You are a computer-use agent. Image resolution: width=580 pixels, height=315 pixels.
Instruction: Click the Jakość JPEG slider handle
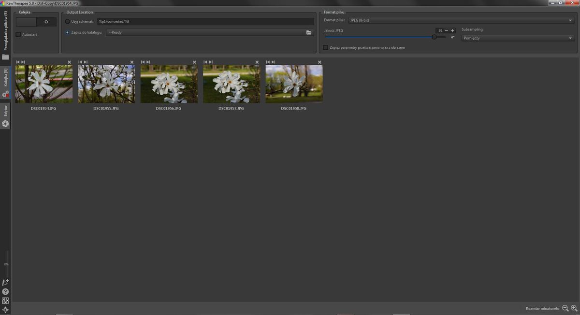pyautogui.click(x=434, y=37)
